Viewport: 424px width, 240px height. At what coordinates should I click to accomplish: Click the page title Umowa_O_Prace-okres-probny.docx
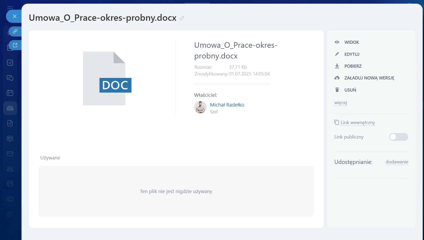[103, 18]
